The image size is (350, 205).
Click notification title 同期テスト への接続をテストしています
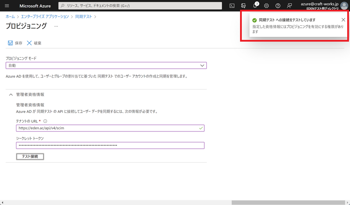tap(287, 20)
